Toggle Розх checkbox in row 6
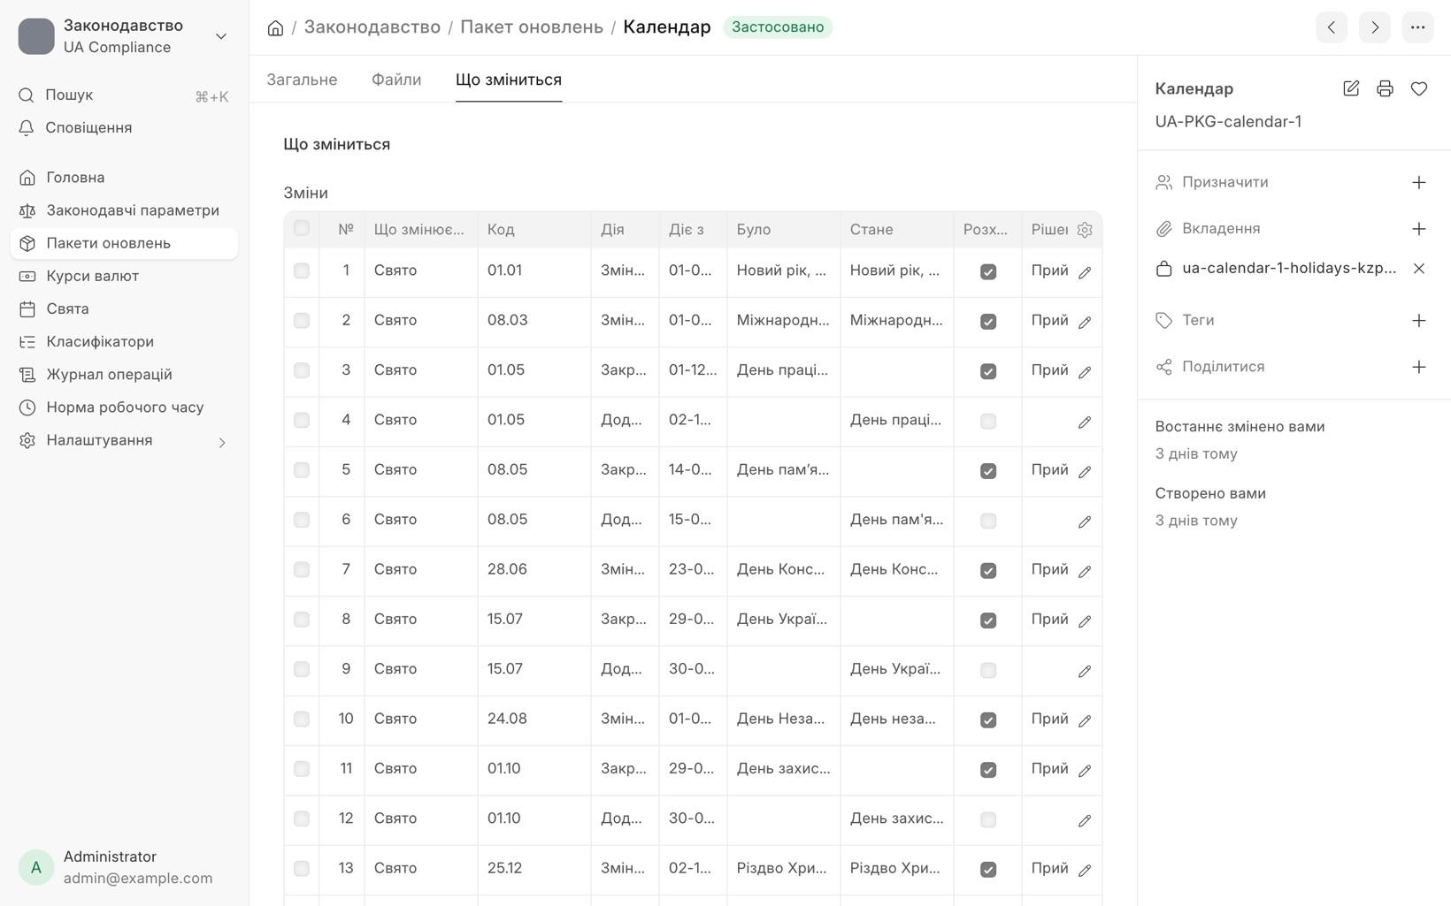1451x906 pixels. coord(988,521)
